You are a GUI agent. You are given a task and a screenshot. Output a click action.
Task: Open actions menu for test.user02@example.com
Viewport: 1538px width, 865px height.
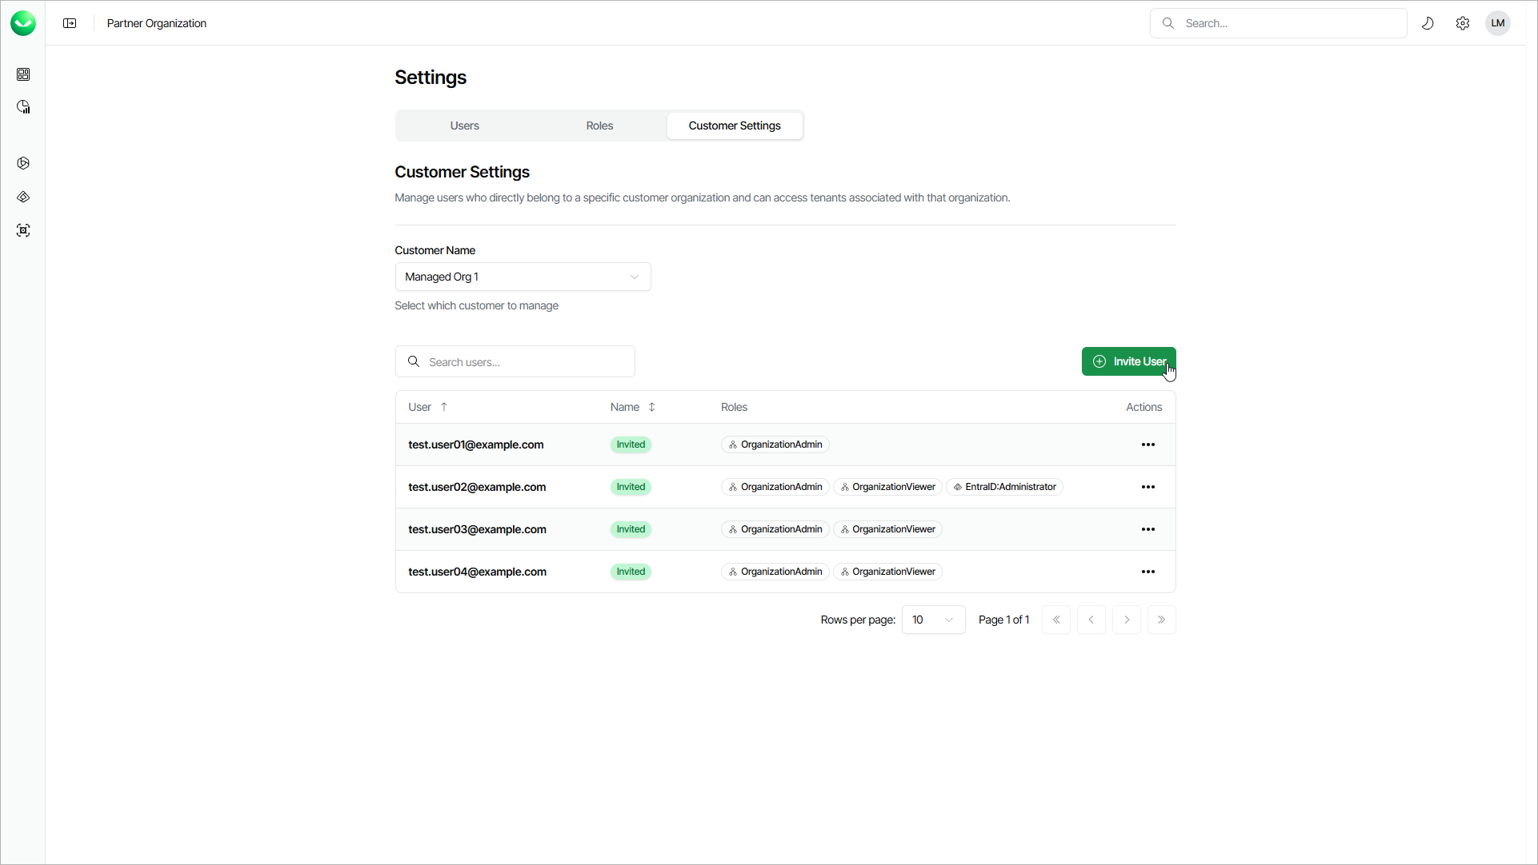pos(1147,487)
